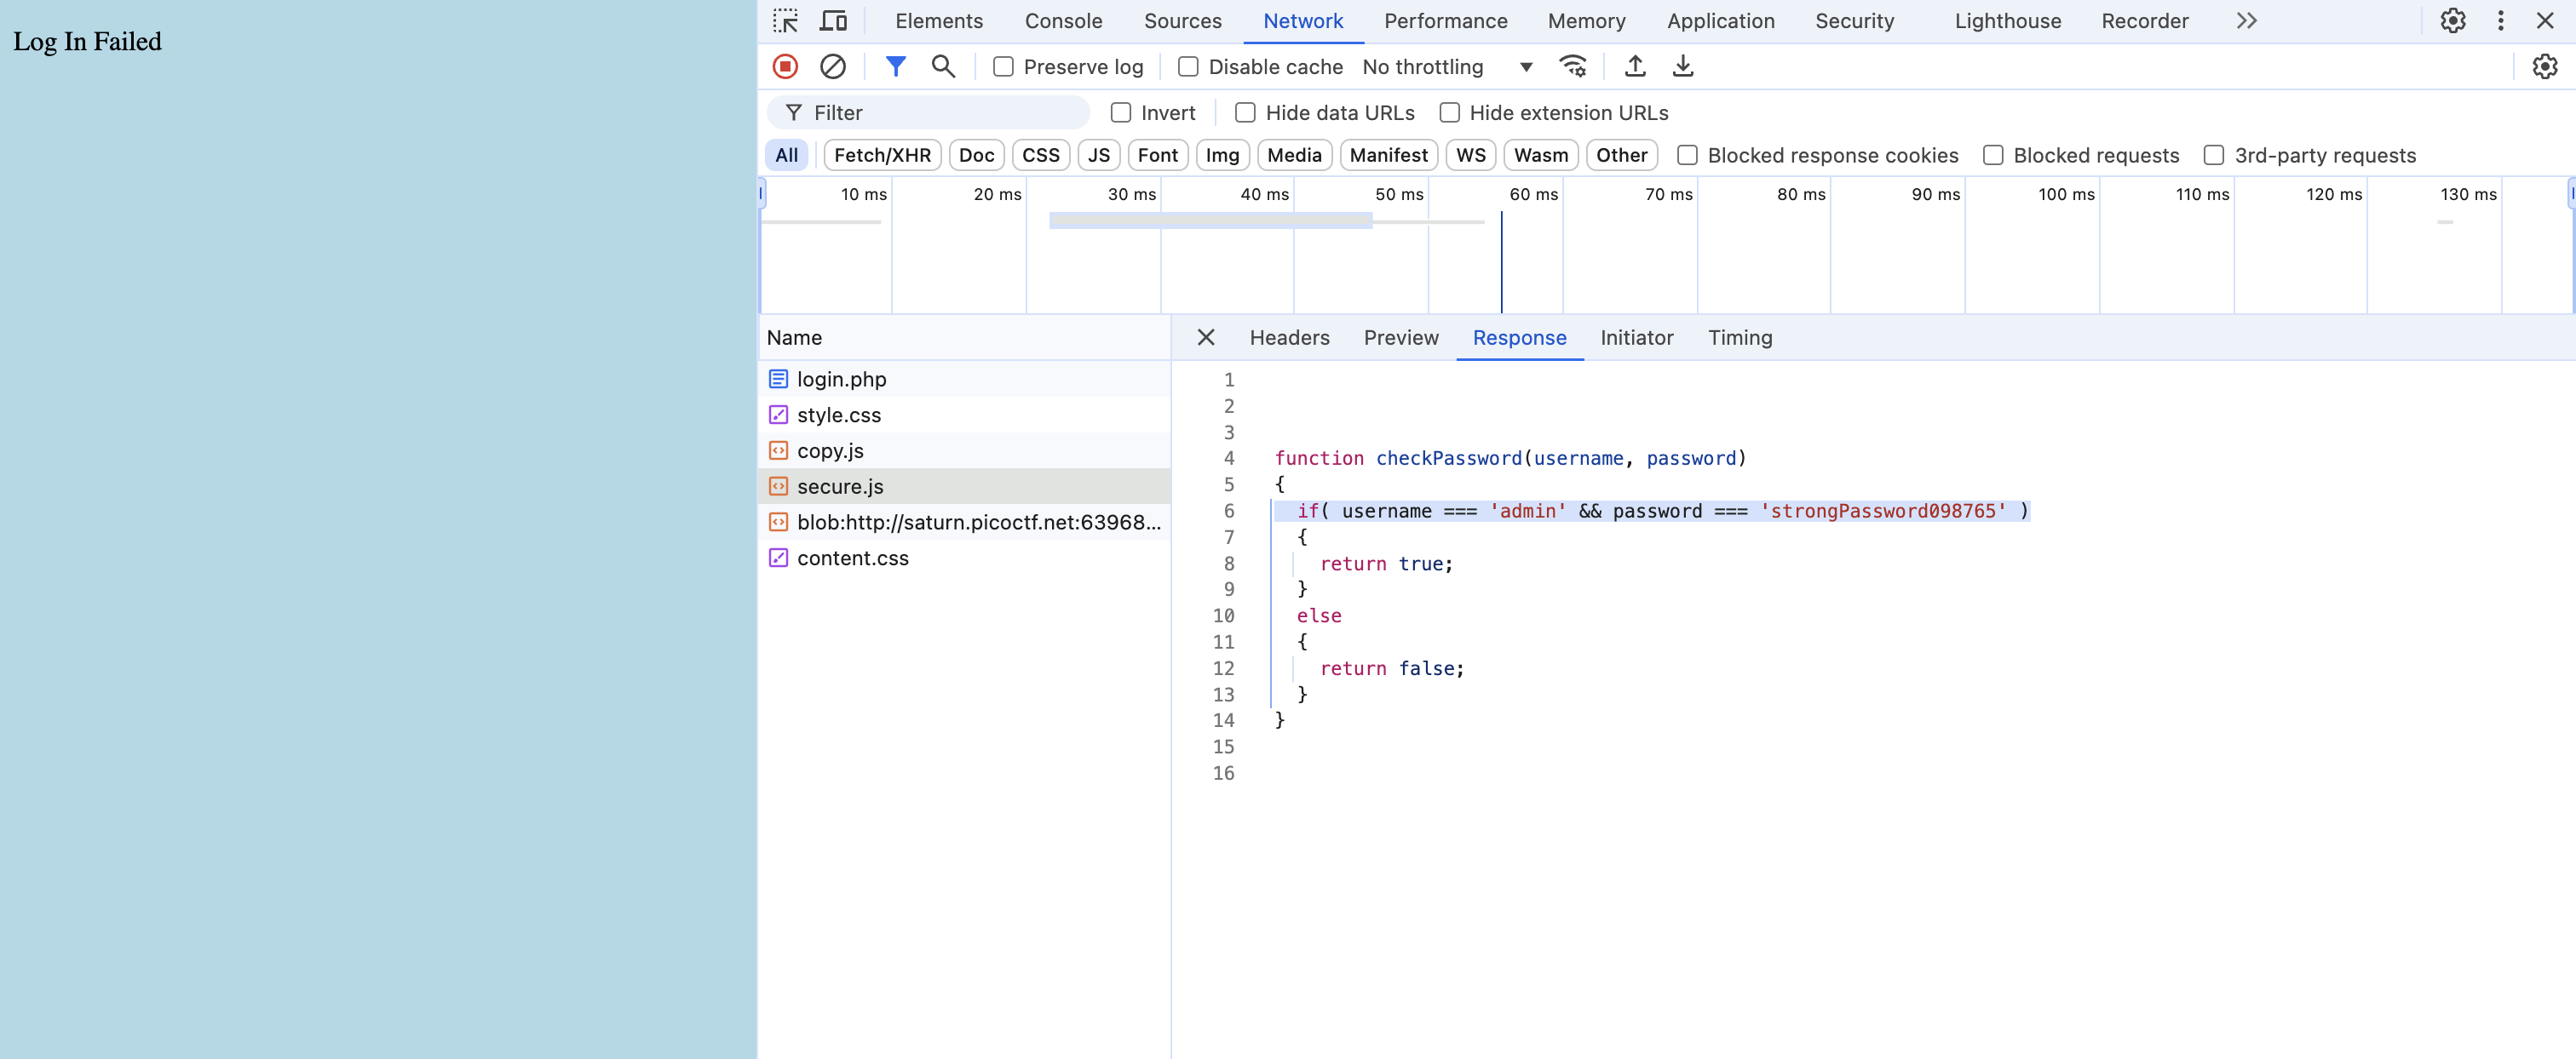Clear the network log
The image size is (2576, 1059).
coord(832,67)
